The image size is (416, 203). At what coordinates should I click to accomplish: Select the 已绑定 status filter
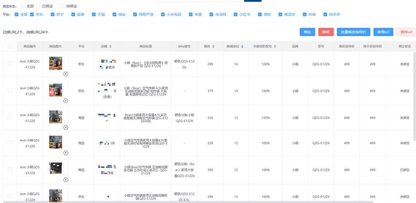point(38,6)
